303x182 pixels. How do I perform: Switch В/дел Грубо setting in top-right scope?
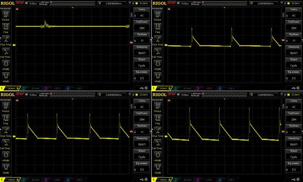pyautogui.click(x=293, y=63)
